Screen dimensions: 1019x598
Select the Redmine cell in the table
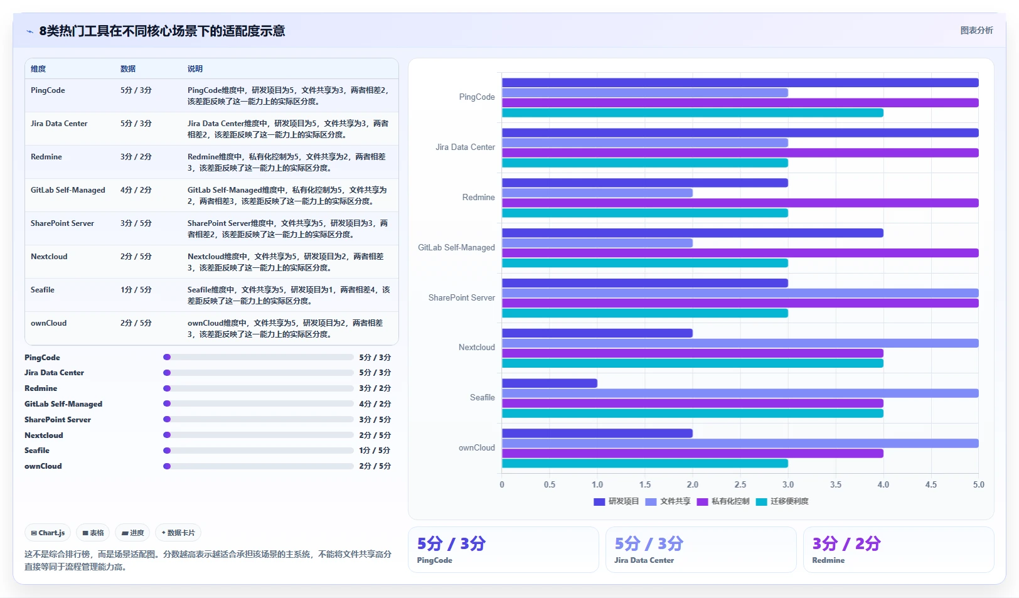click(46, 157)
